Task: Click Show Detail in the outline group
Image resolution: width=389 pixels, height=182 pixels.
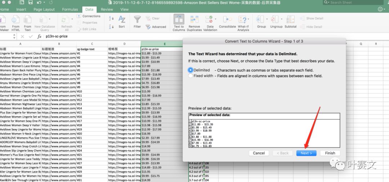Action: pos(312,18)
